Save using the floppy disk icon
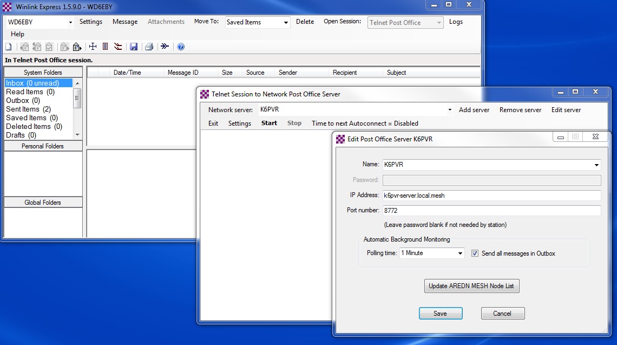Viewport: 617px width, 345px height. pyautogui.click(x=134, y=47)
